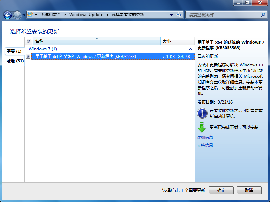This screenshot has width=270, height=202.
Task: Go to Windows Update breadcrumb
Action: coord(86,15)
